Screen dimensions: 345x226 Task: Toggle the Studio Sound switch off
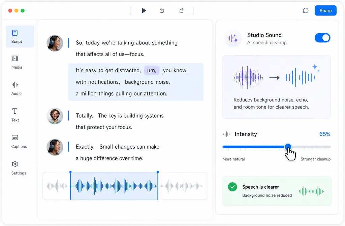tap(322, 38)
